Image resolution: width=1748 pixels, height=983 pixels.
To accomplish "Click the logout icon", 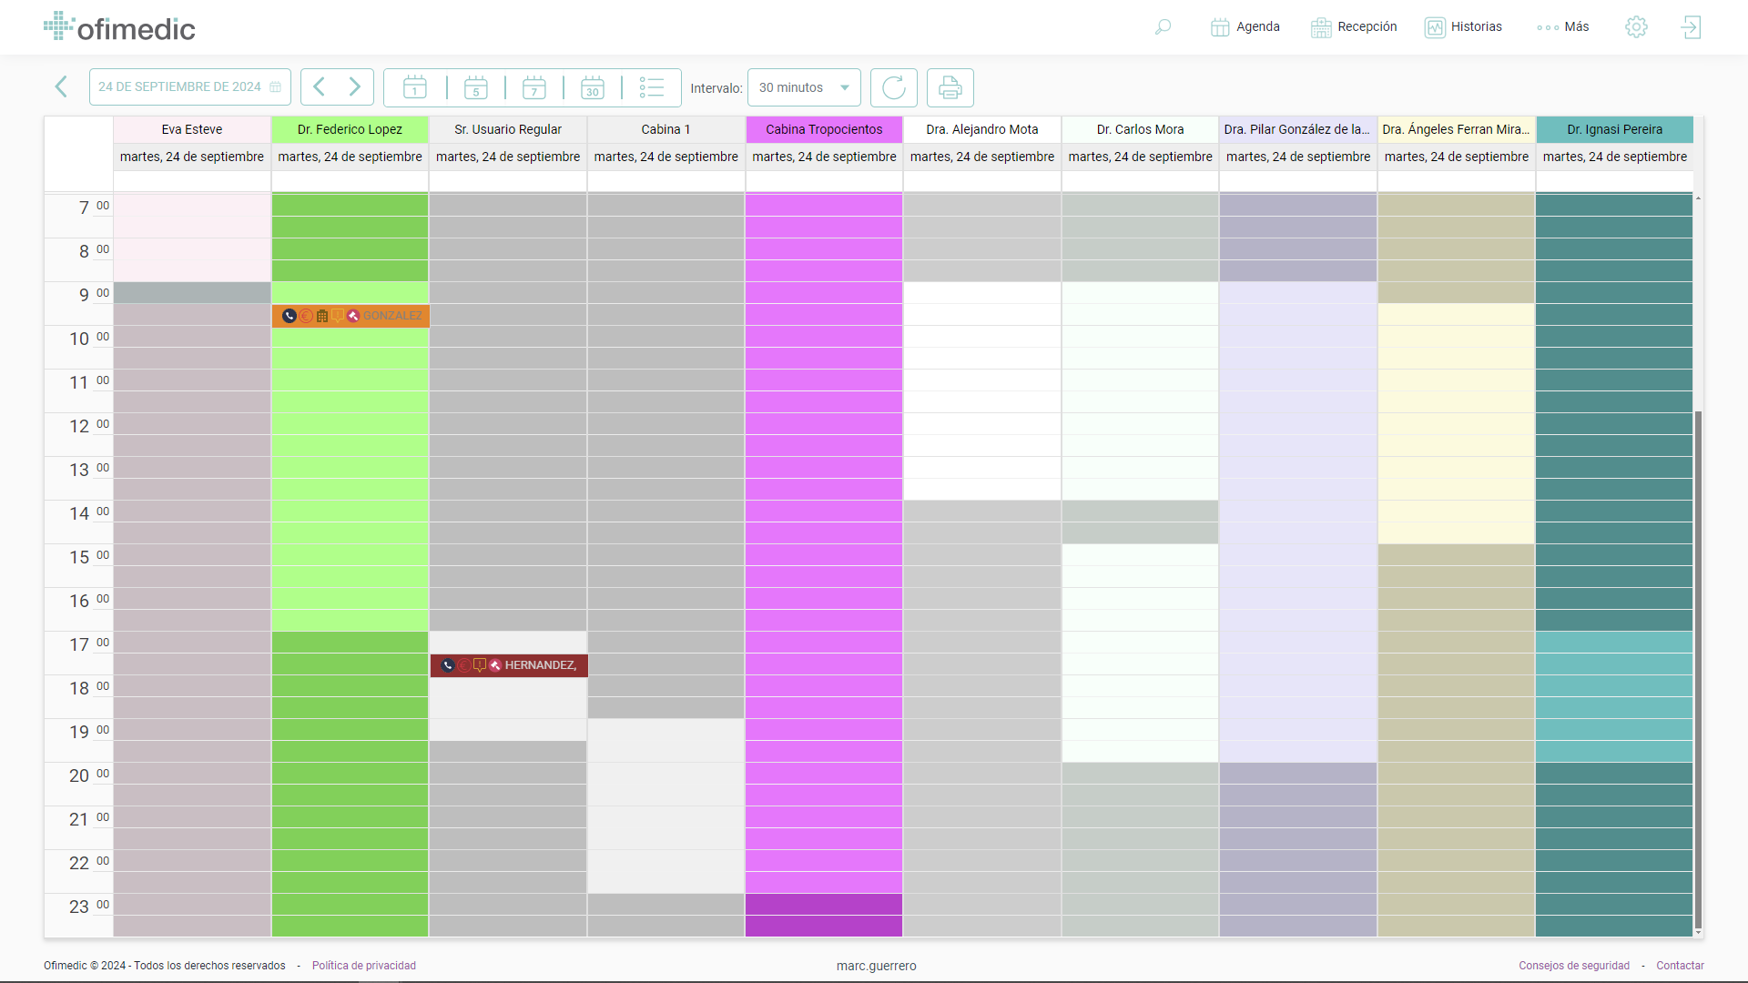I will coord(1691,27).
